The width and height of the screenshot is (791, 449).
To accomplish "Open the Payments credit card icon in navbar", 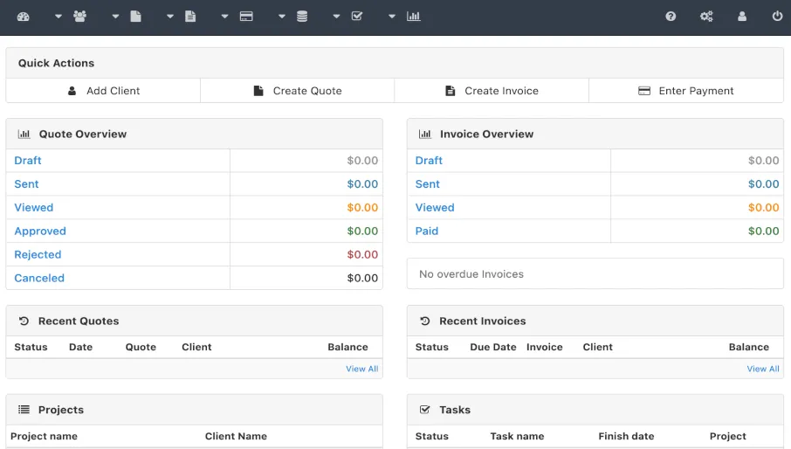I will pos(246,17).
